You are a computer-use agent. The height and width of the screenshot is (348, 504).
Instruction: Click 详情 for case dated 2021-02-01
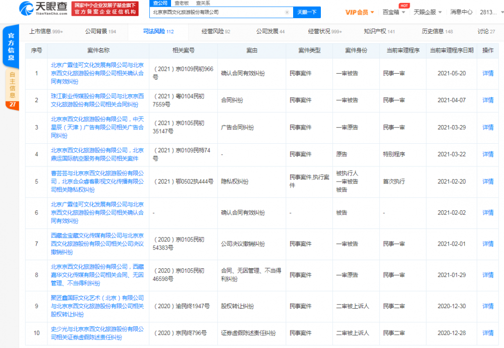[488, 244]
